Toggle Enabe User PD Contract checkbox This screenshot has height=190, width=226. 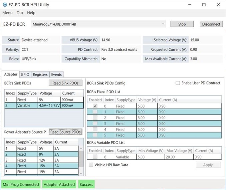pos(178,83)
